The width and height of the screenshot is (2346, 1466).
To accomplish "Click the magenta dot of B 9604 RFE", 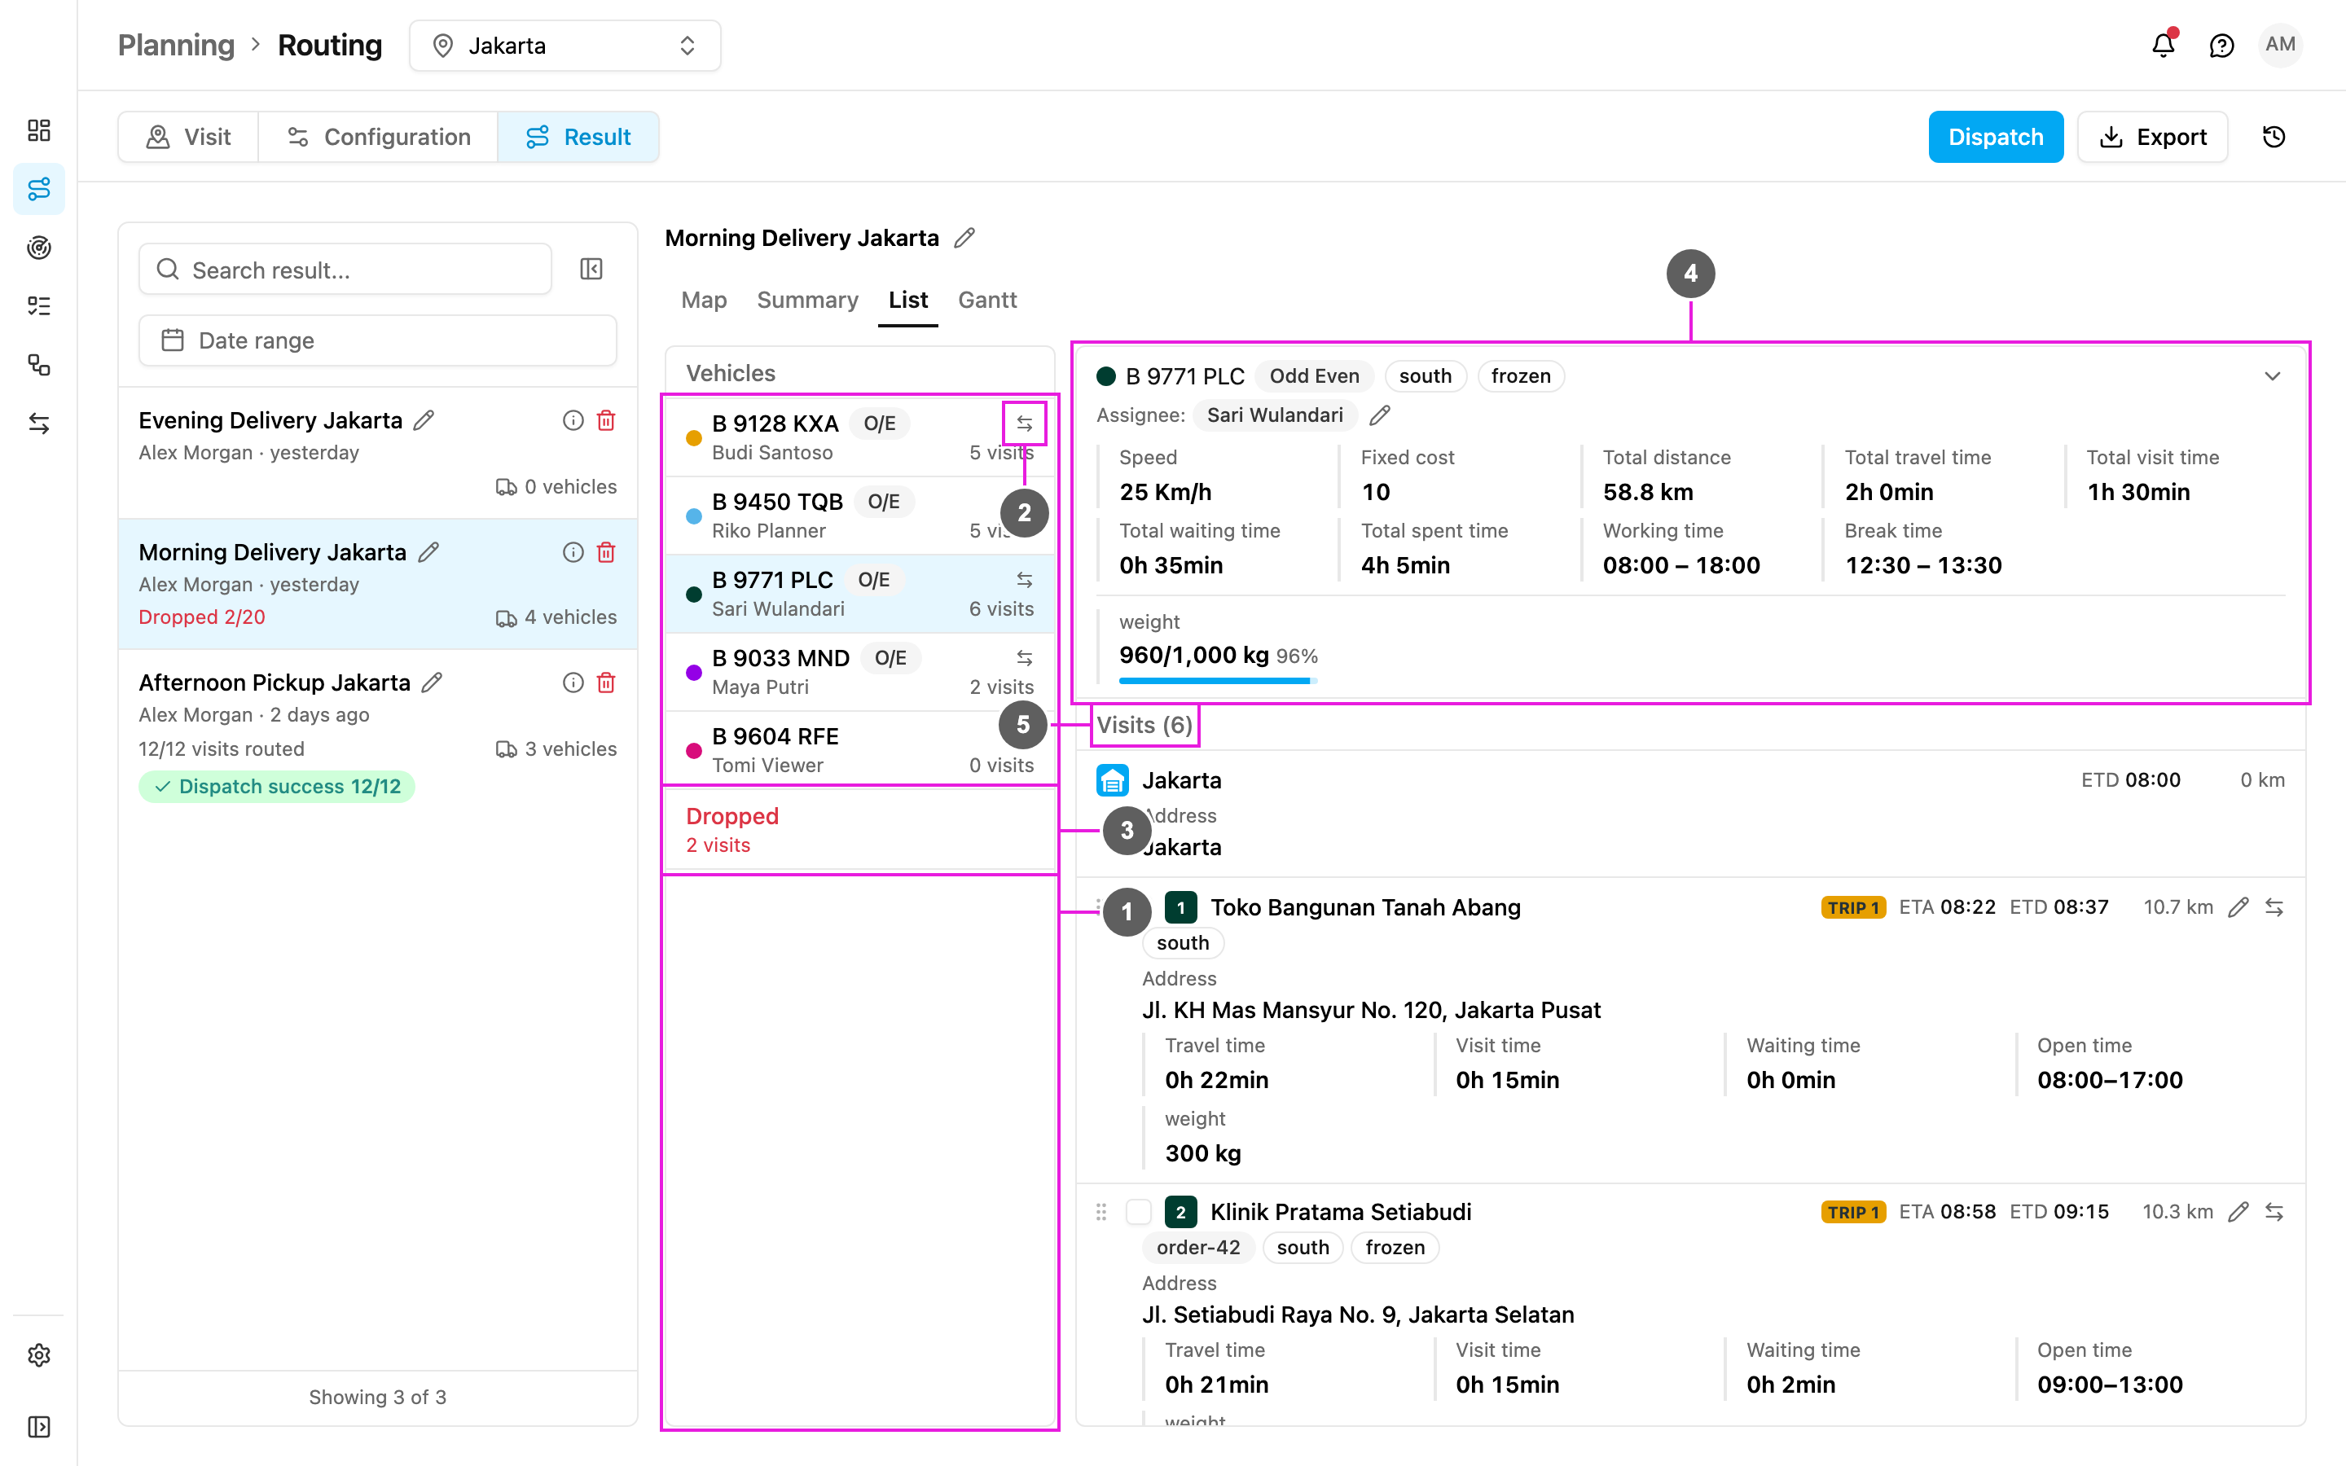I will coord(693,750).
